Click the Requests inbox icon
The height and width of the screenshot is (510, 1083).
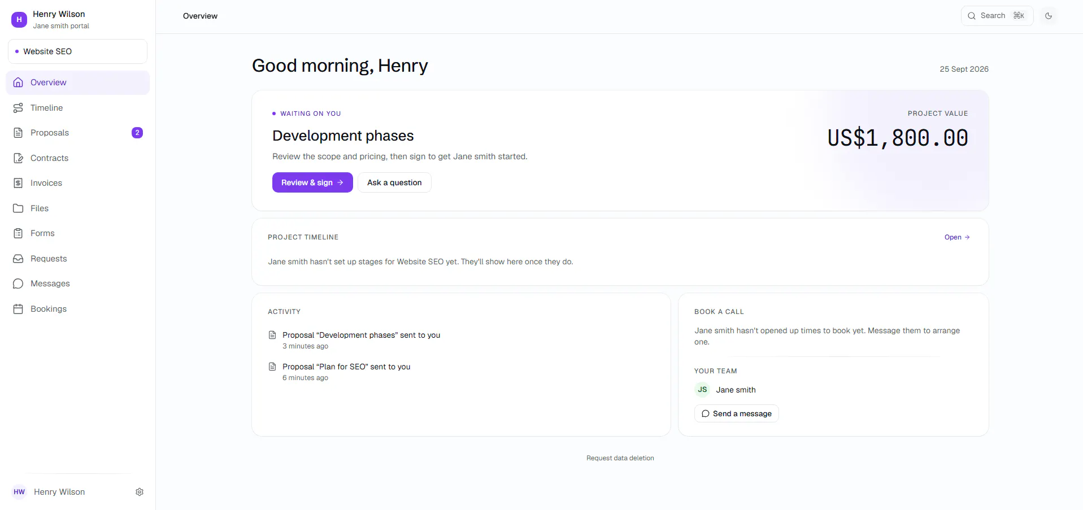(18, 259)
